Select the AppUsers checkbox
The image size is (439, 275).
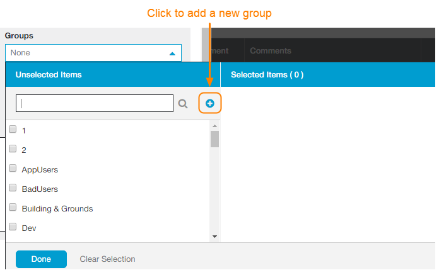tap(13, 169)
